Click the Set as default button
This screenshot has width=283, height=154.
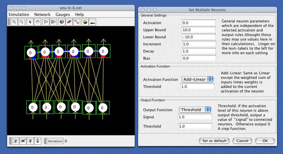(x=214, y=141)
